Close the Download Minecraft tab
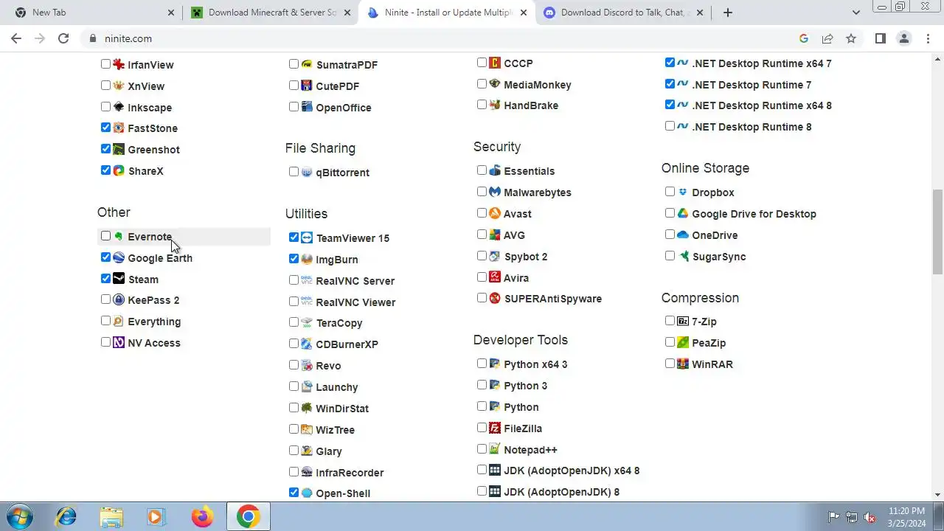The height and width of the screenshot is (531, 944). point(347,13)
